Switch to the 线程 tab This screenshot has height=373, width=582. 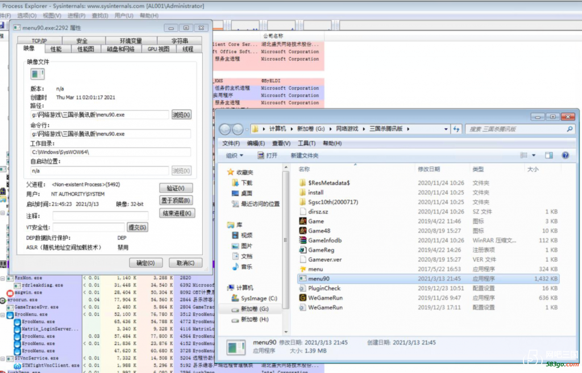[188, 49]
